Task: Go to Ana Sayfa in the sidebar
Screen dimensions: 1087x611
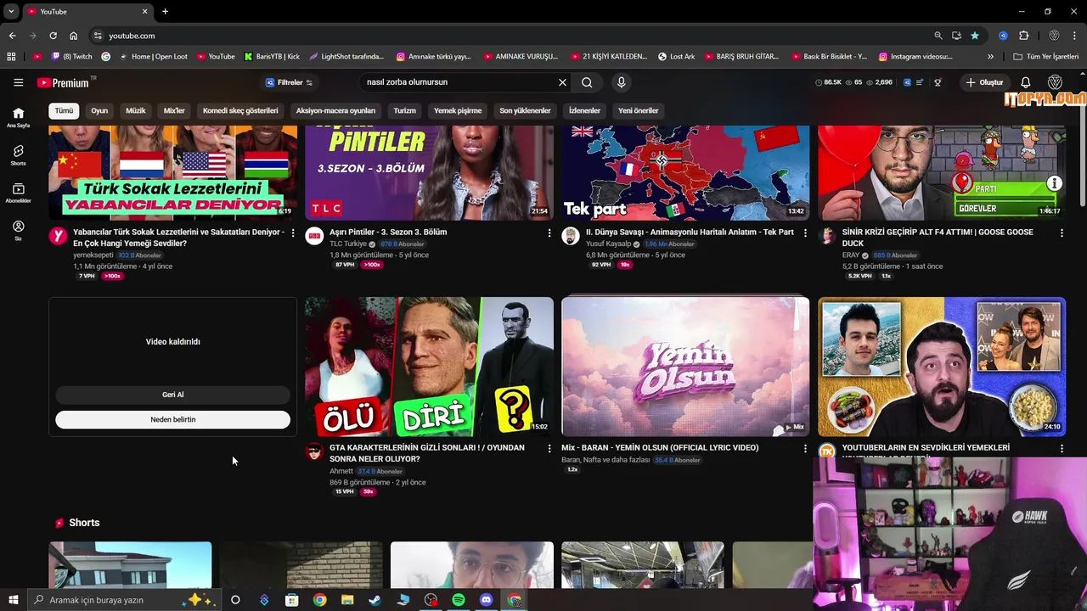Action: [x=18, y=117]
